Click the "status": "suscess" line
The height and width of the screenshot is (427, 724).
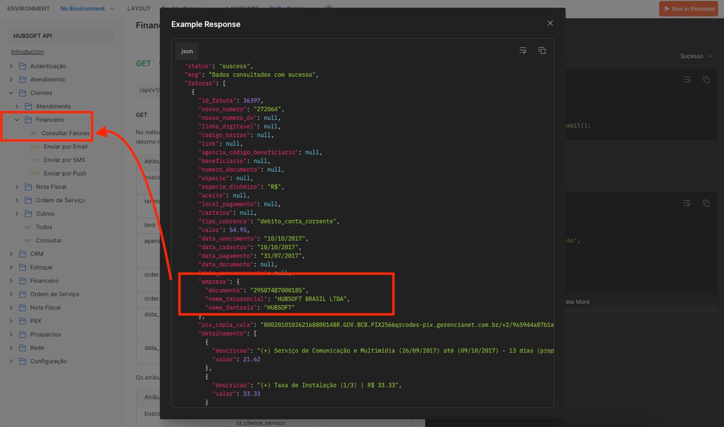click(219, 66)
